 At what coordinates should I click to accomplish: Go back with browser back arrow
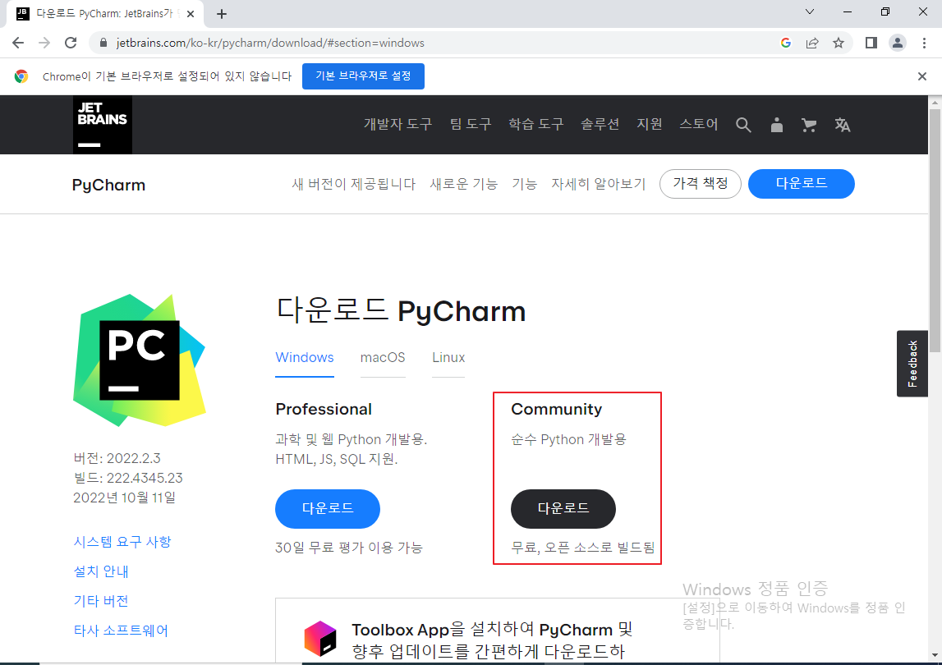click(x=18, y=43)
